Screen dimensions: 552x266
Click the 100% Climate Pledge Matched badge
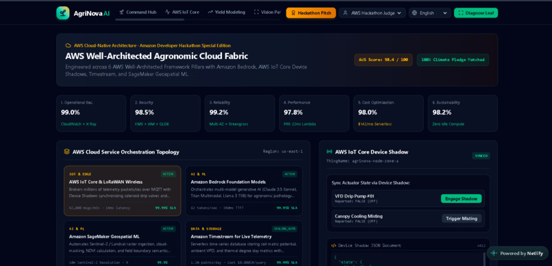point(453,60)
